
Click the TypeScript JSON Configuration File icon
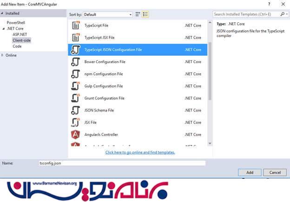(x=76, y=50)
